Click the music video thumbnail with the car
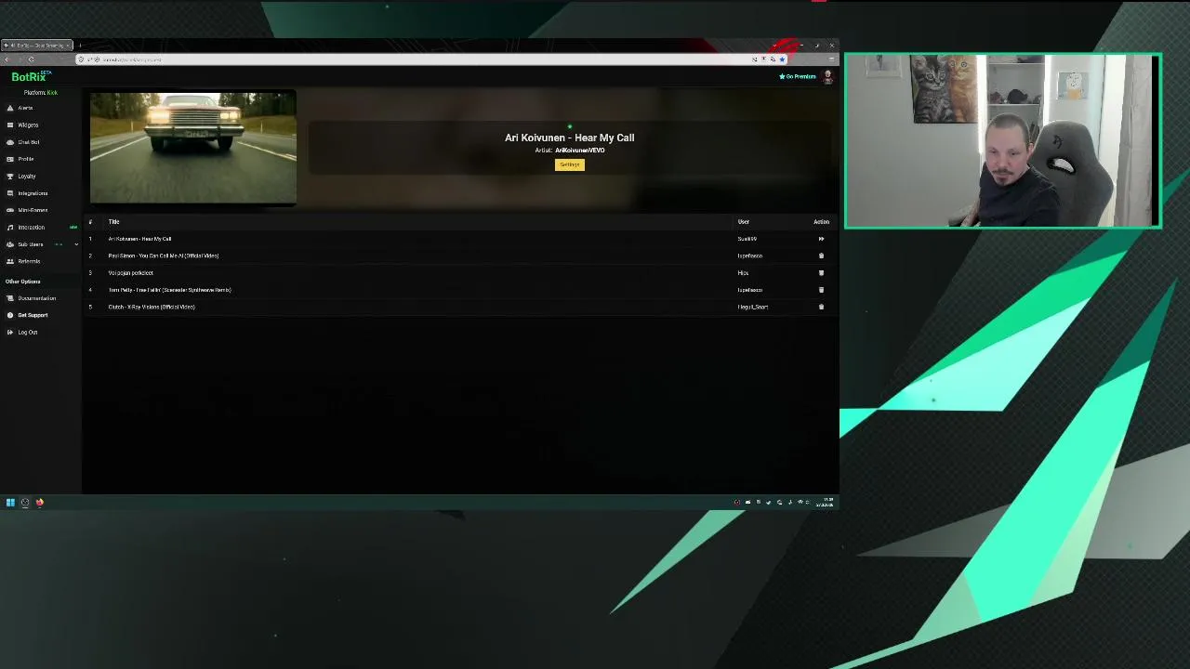Image resolution: width=1190 pixels, height=669 pixels. (x=193, y=148)
